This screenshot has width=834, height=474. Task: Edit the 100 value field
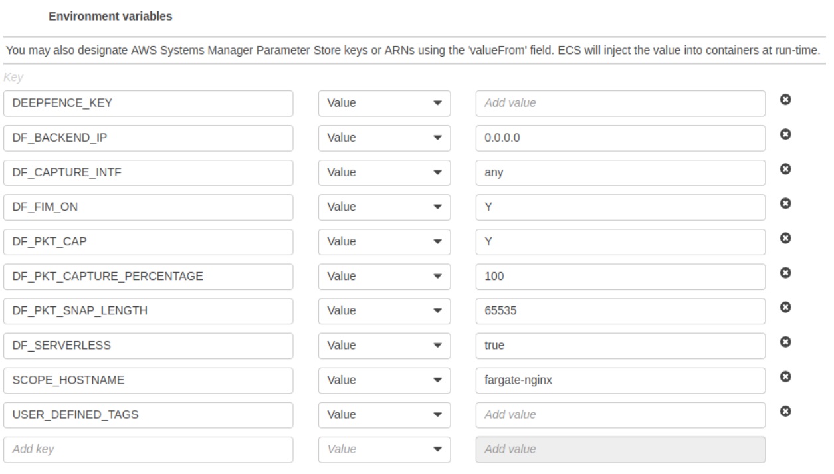pyautogui.click(x=621, y=277)
